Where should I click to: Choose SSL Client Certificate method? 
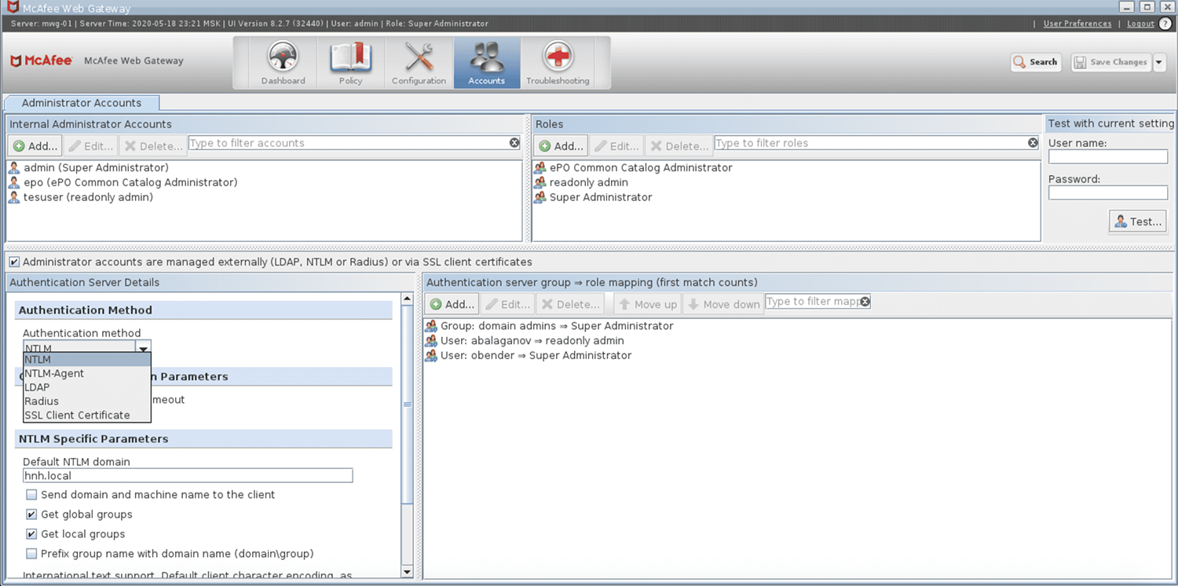tap(87, 416)
